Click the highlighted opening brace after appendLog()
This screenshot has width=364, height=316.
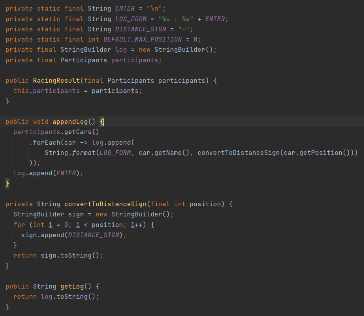coord(102,122)
